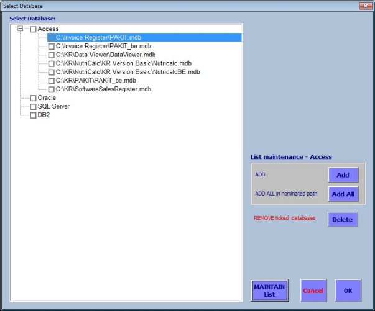Screen dimensions: 375x311
Task: Tick checkbox for DataViewer.mdb
Action: point(52,55)
